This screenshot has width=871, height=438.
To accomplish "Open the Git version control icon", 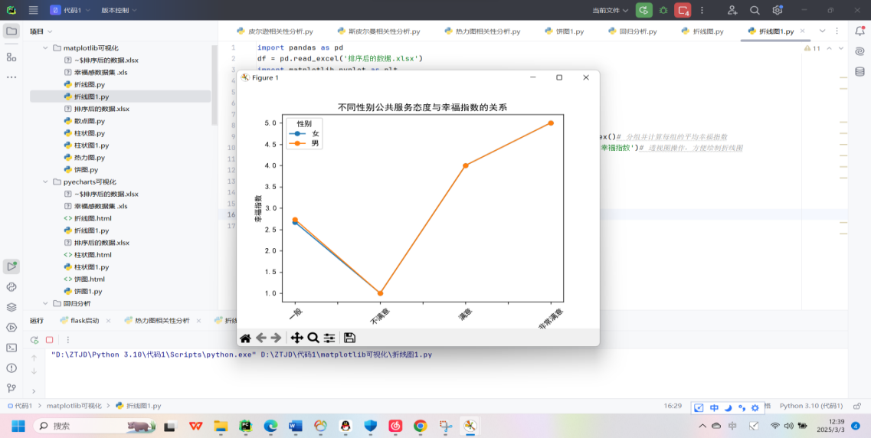I will point(11,387).
